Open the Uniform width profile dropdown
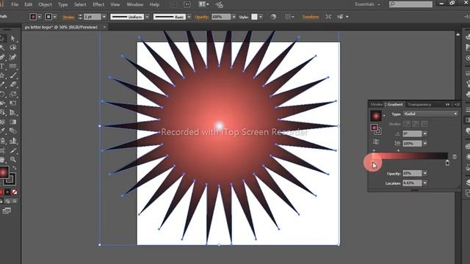 (147, 17)
